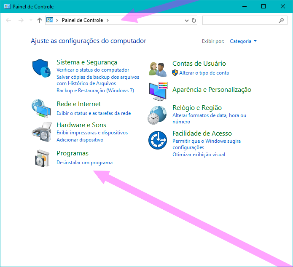293x267 pixels.
Task: Close the Painel de Controle window
Action: click(283, 7)
